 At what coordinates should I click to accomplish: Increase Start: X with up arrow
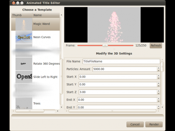tap(159, 76)
